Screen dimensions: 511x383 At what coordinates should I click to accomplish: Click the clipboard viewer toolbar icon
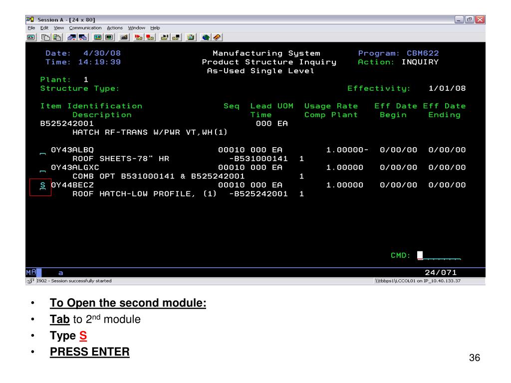pos(191,37)
